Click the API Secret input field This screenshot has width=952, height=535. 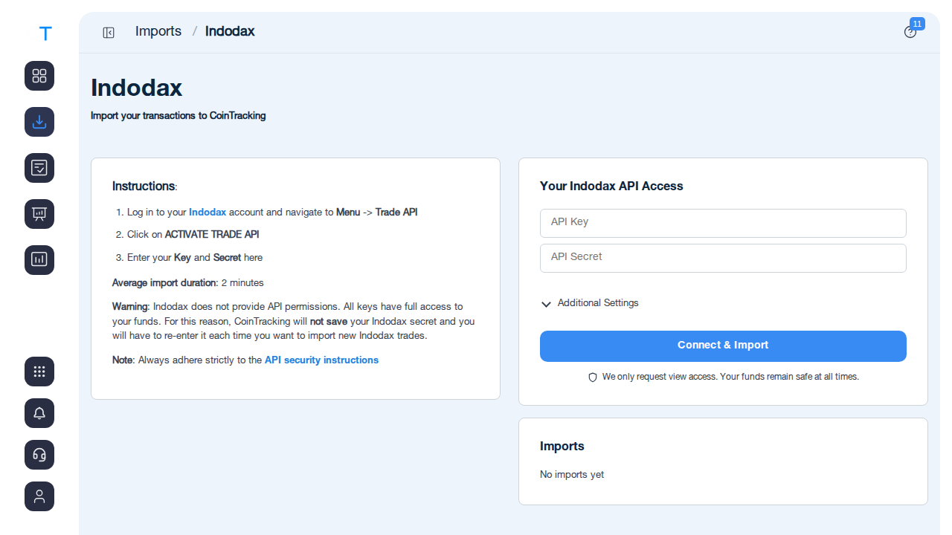coord(723,258)
